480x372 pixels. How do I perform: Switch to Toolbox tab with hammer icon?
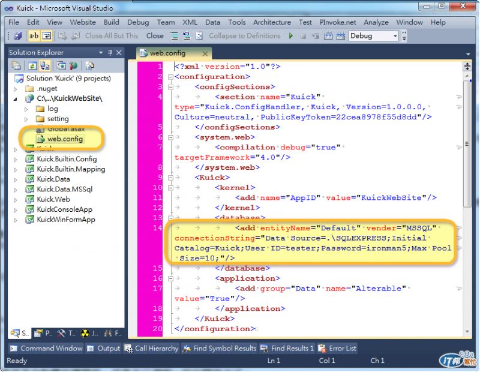click(x=67, y=333)
